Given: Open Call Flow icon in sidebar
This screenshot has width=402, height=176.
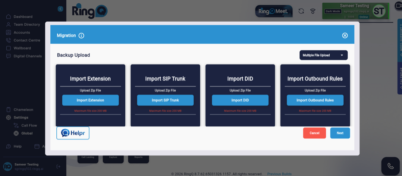Looking at the screenshot, I should [x=16, y=125].
